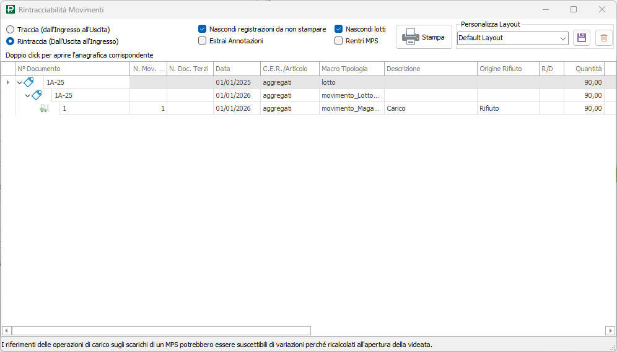Select Rintraccia (Dall'Uscita all'Ingresso) radio option

click(10, 41)
